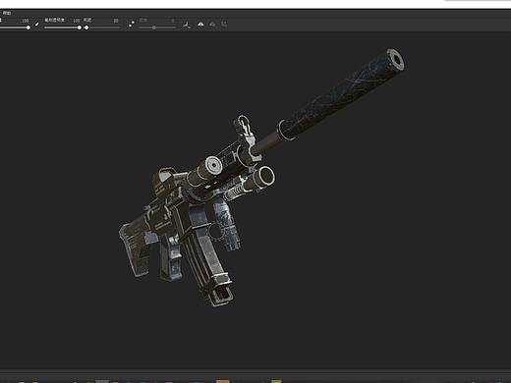Viewport: 511px width, 383px height.
Task: Toggle the lazy mouse two-dots icon
Action: tap(132, 24)
